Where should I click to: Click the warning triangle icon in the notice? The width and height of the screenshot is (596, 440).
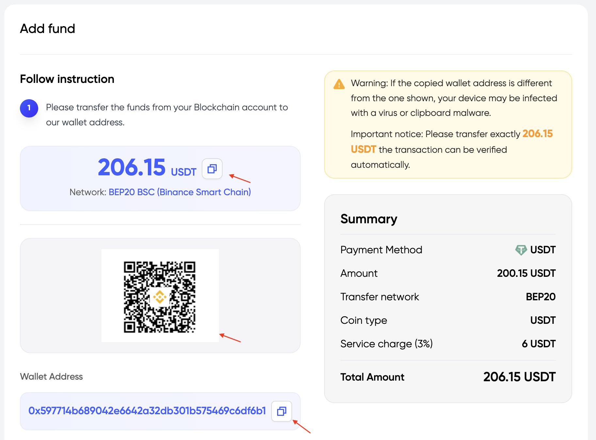pyautogui.click(x=338, y=84)
